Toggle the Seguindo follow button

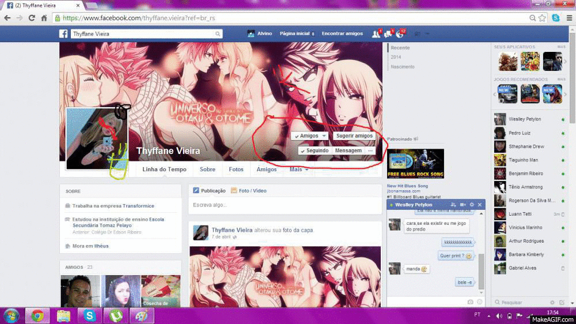point(314,150)
